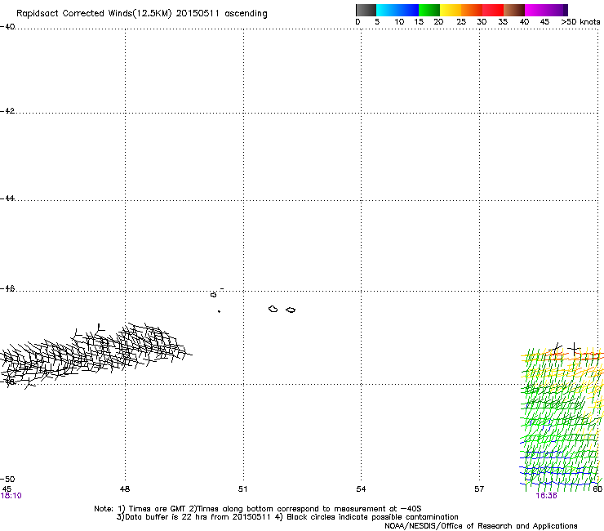Click the gray 0-5 knots color band
The image size is (604, 531).
coord(366,10)
